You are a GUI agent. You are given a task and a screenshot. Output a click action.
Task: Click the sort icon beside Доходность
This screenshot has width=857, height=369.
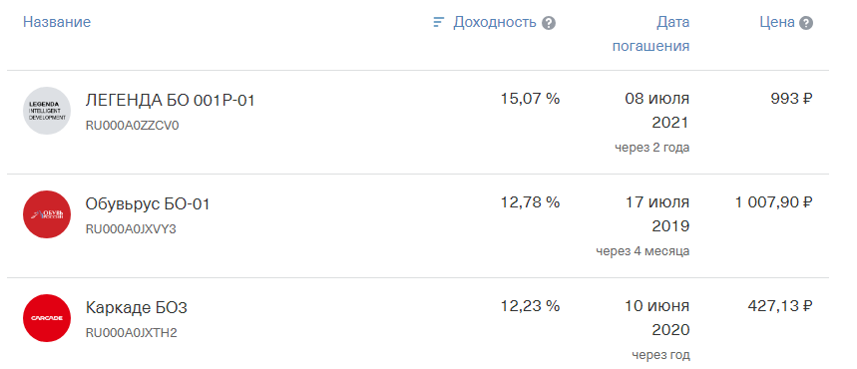coord(438,22)
